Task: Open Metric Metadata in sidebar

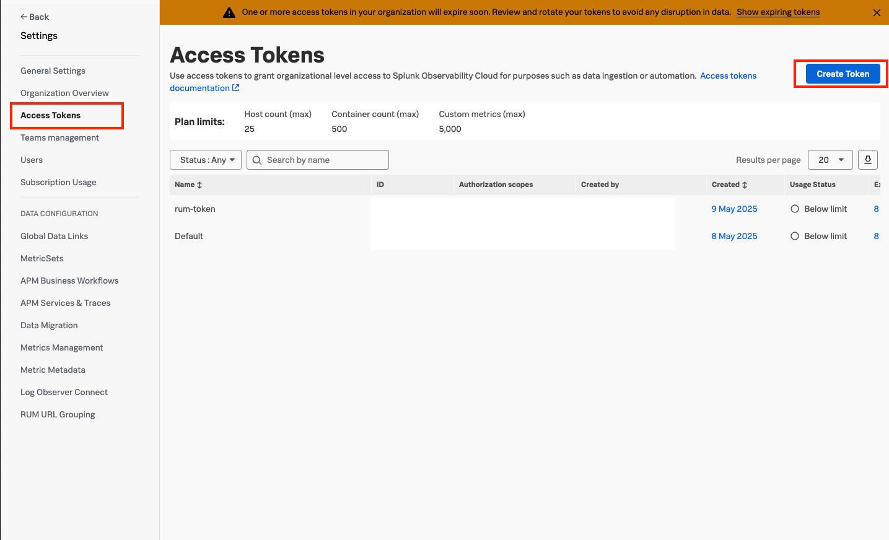Action: pos(53,370)
